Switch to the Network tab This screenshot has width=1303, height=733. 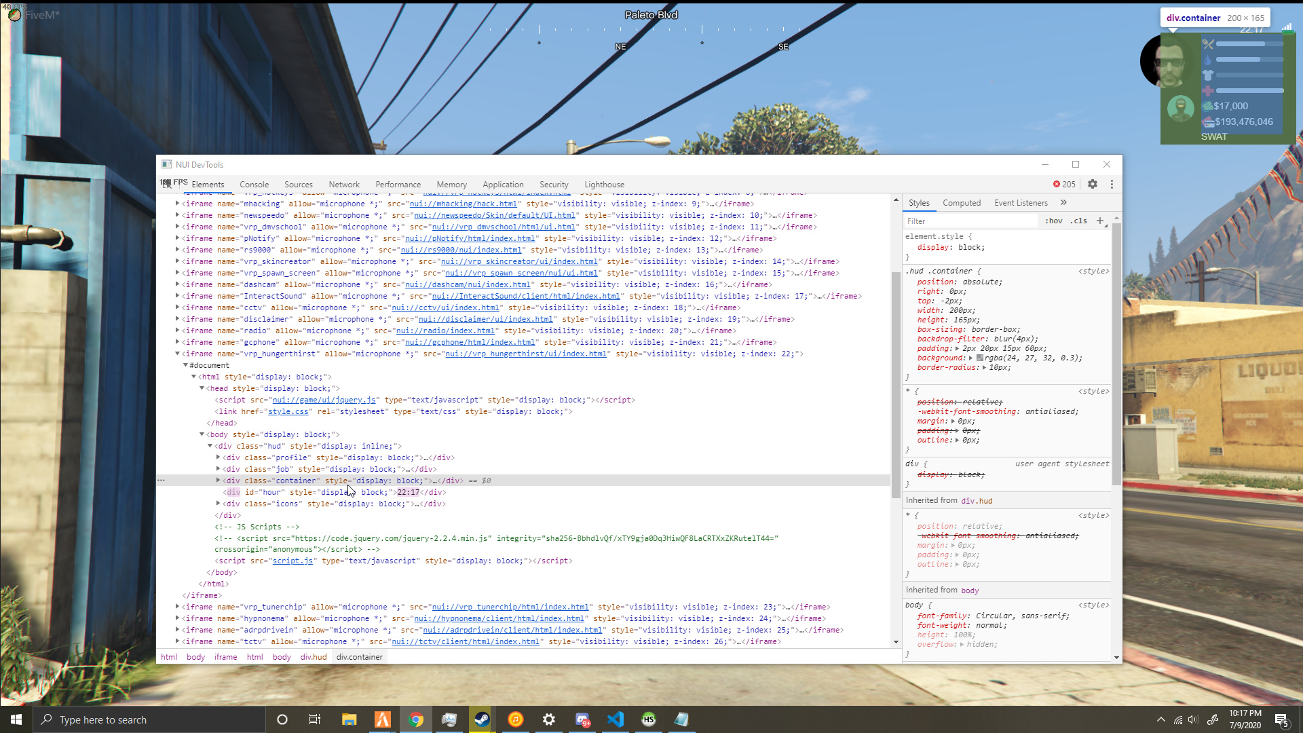344,184
